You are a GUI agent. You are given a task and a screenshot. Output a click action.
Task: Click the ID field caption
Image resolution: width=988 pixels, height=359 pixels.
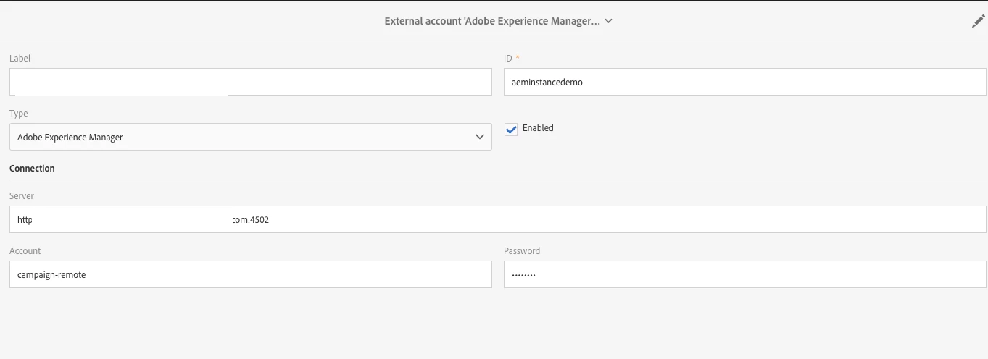[508, 59]
